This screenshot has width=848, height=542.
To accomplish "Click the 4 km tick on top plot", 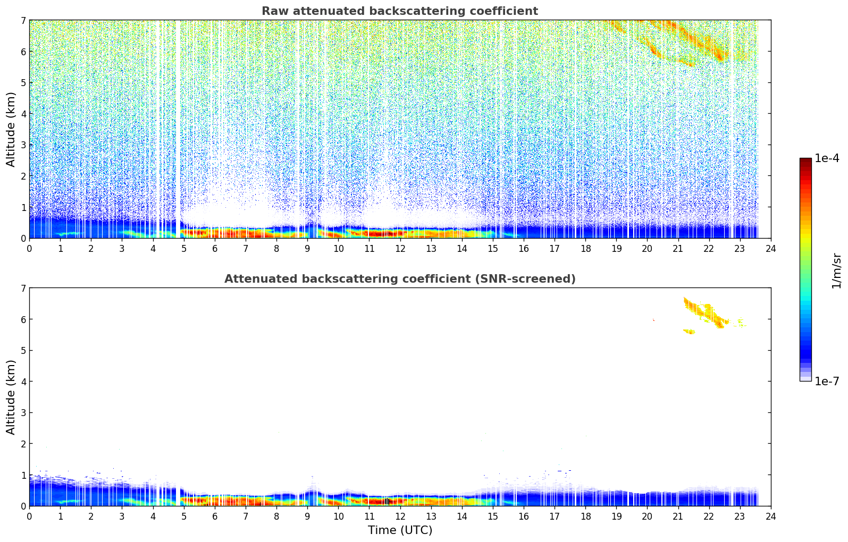I will pos(23,114).
